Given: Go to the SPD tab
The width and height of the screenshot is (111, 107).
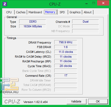Looking at the screenshot, I should (x=62, y=12).
